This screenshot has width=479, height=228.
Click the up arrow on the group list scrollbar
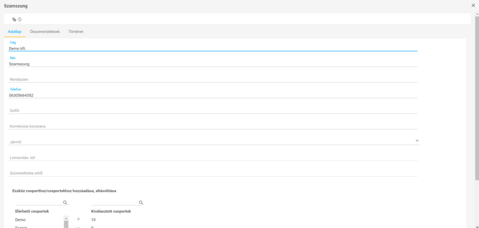66,218
